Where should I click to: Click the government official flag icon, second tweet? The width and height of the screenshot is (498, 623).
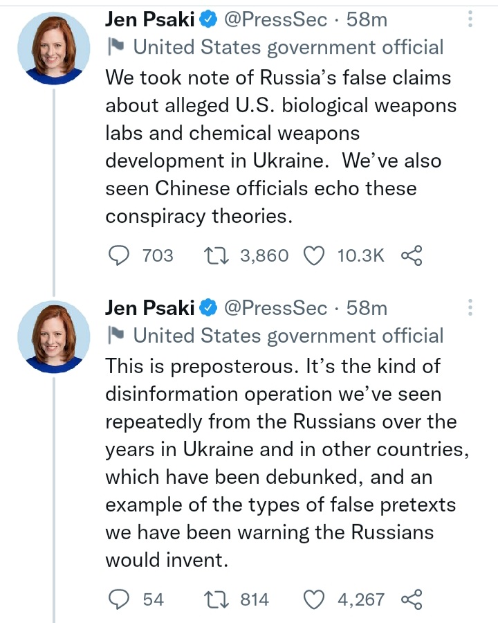[x=116, y=336]
